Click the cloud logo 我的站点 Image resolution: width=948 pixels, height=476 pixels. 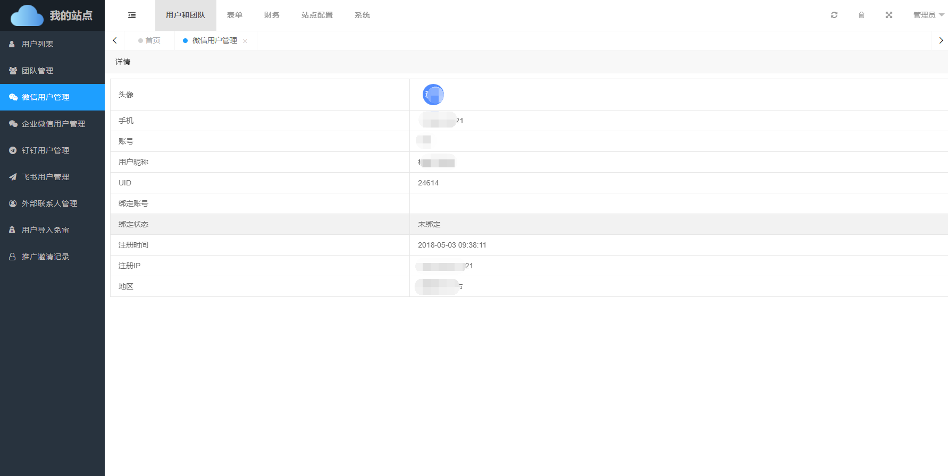[52, 15]
